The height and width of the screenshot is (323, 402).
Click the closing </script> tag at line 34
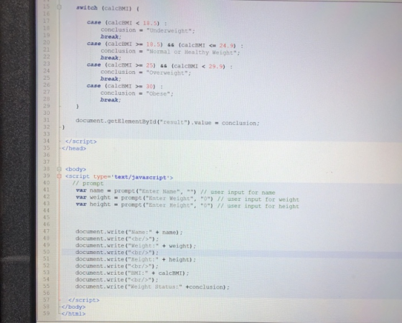81,141
